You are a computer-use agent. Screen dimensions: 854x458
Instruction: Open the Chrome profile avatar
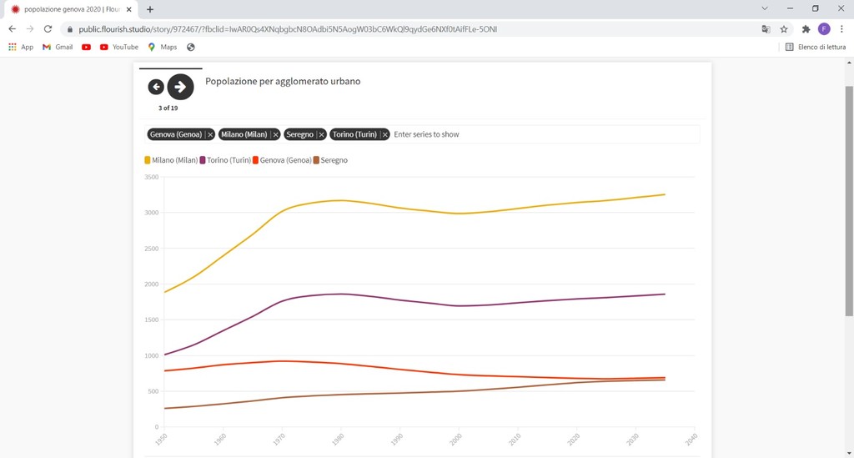[824, 29]
